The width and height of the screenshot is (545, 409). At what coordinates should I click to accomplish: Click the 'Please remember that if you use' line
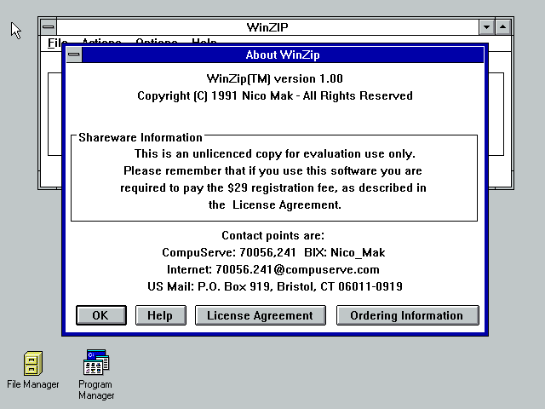272,170
